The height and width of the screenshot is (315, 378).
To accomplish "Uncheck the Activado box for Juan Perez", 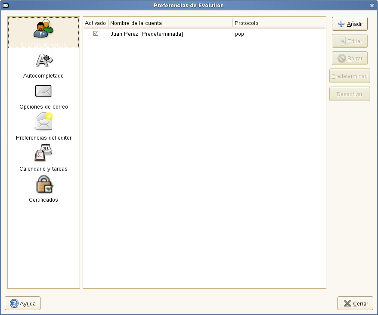I will 96,34.
